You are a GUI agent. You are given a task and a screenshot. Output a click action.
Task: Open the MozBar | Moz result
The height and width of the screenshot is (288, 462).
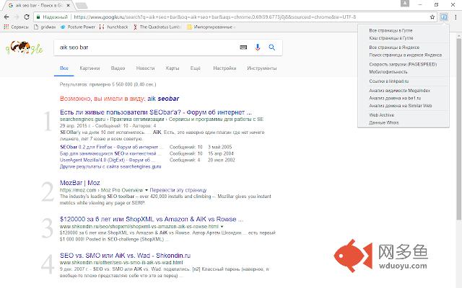click(x=80, y=183)
